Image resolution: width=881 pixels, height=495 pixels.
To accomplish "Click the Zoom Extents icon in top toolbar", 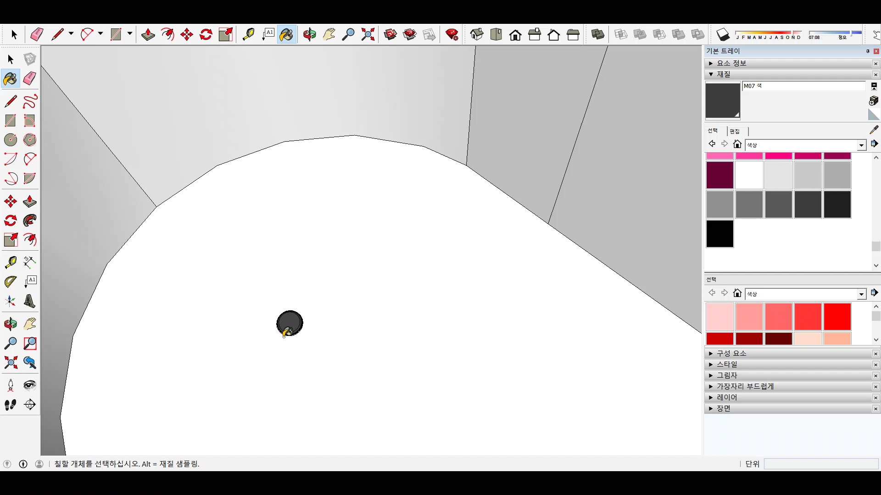I will (368, 34).
